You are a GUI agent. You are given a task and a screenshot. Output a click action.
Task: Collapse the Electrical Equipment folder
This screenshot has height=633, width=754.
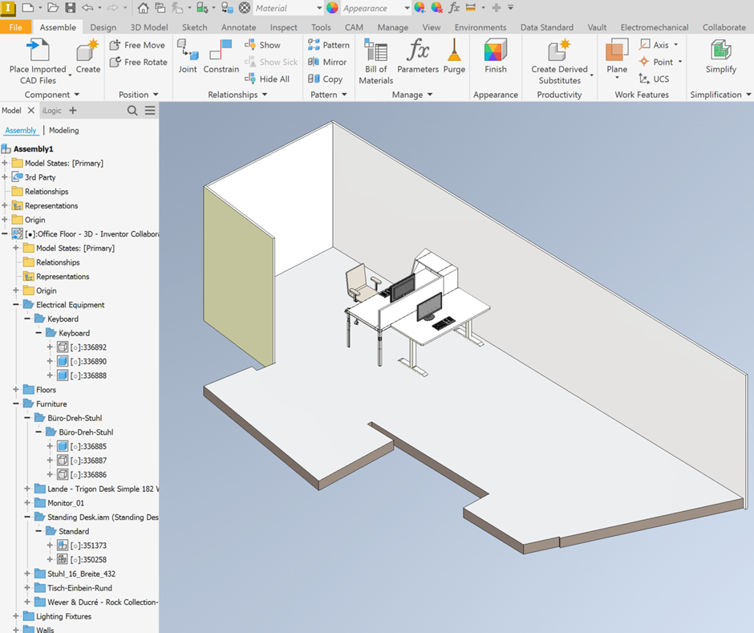tap(17, 305)
